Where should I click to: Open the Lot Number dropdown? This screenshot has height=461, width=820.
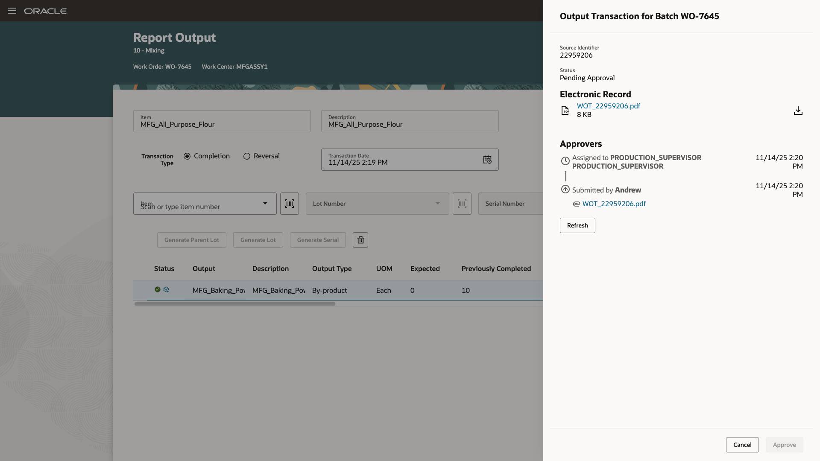tap(437, 204)
